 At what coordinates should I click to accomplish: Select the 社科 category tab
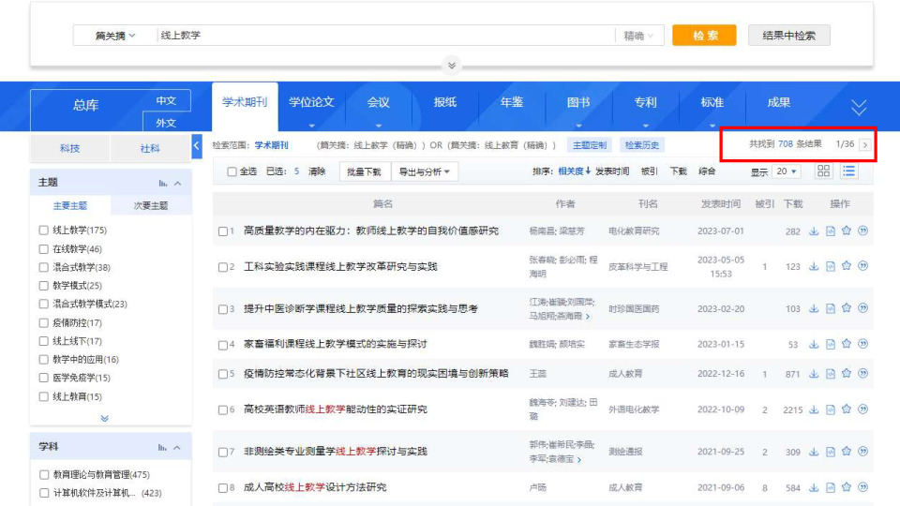[x=150, y=148]
